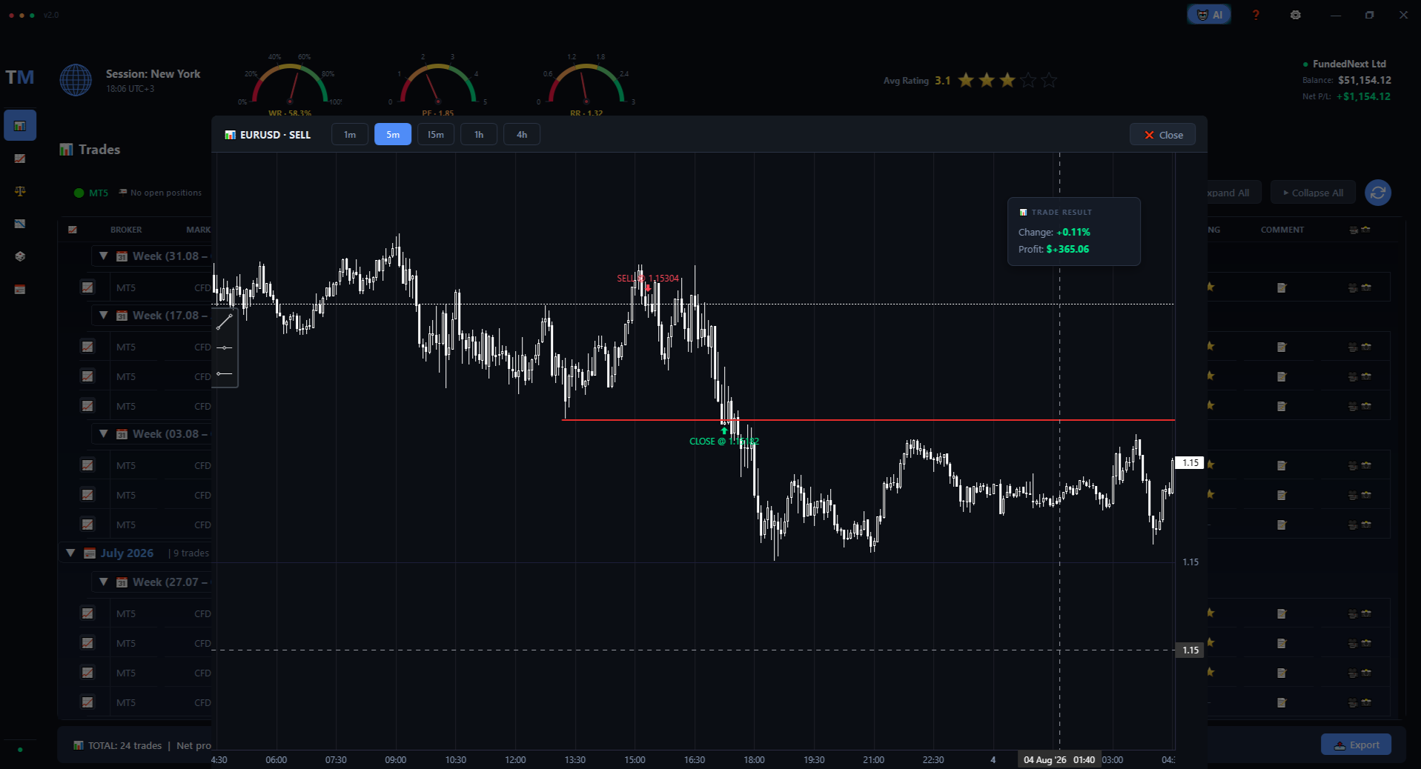
Task: Collapse the Week (17.08 group
Action: (104, 315)
